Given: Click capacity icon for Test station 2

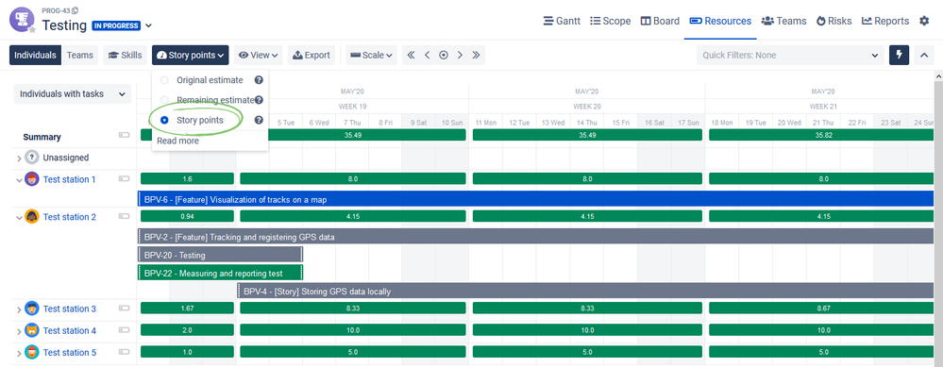Looking at the screenshot, I should 124,216.
